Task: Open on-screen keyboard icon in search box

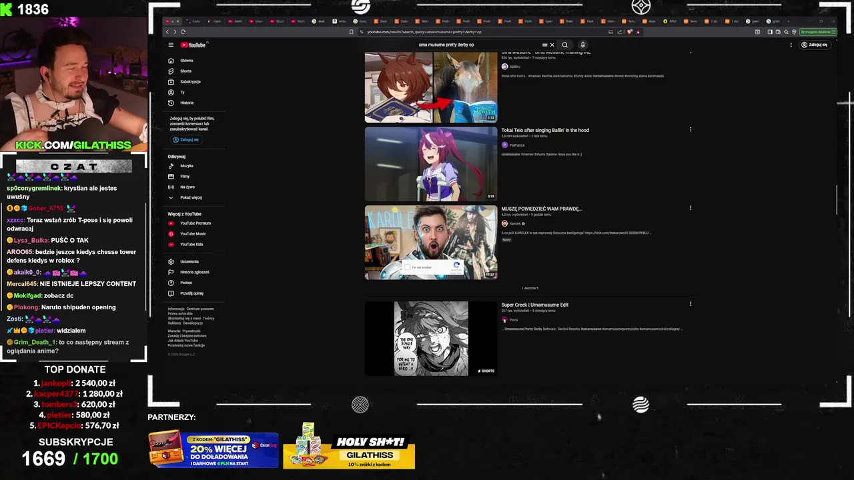Action: (x=545, y=45)
